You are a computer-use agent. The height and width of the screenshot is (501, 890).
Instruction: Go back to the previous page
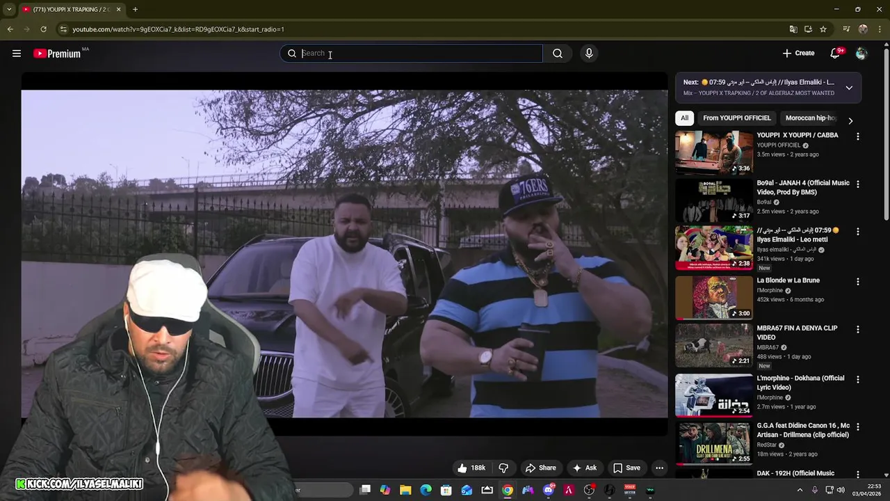(x=10, y=29)
